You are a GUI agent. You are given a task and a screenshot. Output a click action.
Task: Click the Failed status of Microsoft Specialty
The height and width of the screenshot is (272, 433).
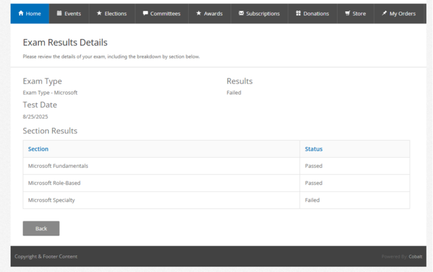coord(312,200)
